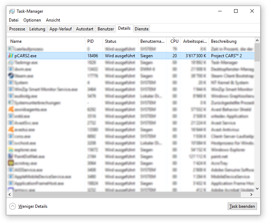The width and height of the screenshot is (268, 223).
Task: Open the Autostart tab
Action: tap(85, 29)
